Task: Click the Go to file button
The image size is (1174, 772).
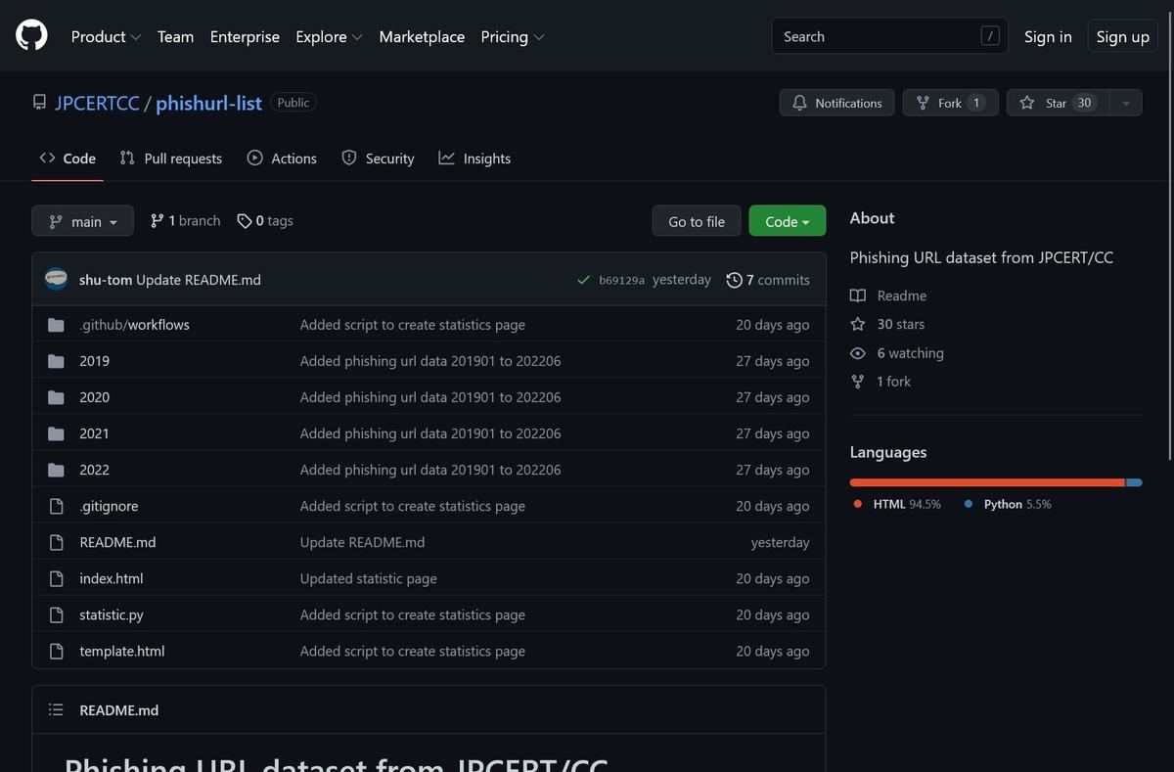Action: click(x=697, y=221)
